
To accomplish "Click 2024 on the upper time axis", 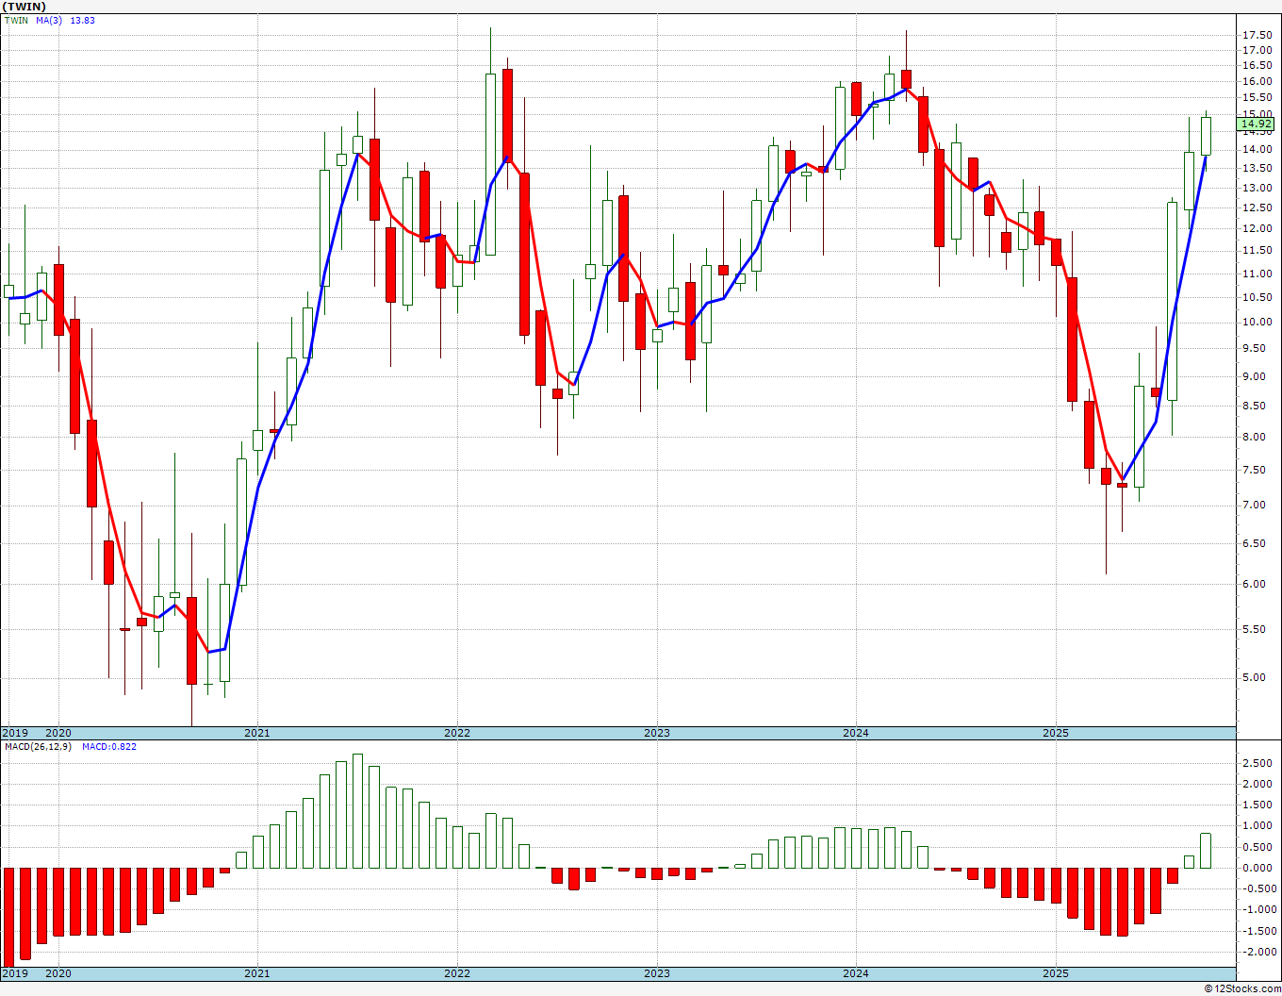I will click(x=856, y=733).
